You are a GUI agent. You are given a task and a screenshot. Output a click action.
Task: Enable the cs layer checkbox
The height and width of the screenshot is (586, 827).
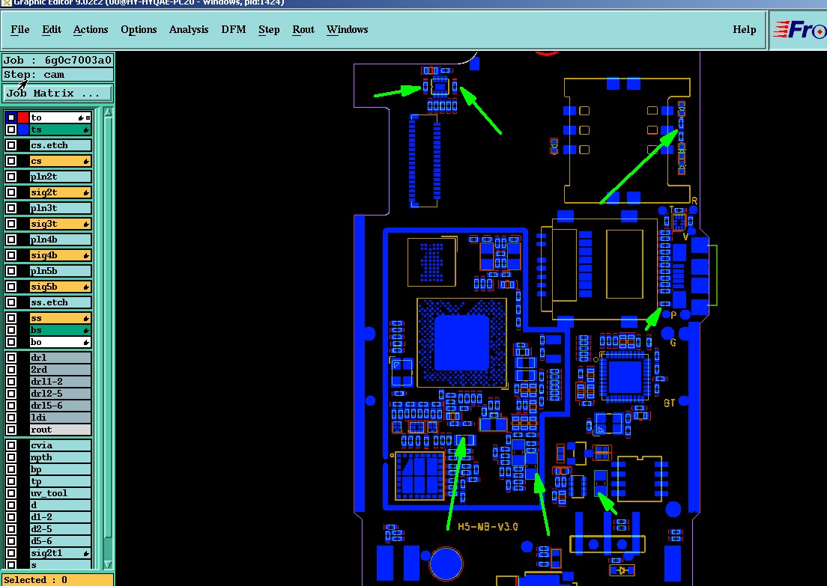point(11,161)
